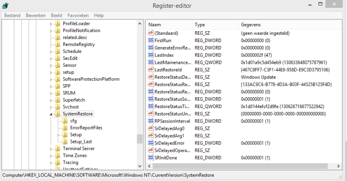
Task: Collapse the SystemRestore key
Action: click(51, 114)
